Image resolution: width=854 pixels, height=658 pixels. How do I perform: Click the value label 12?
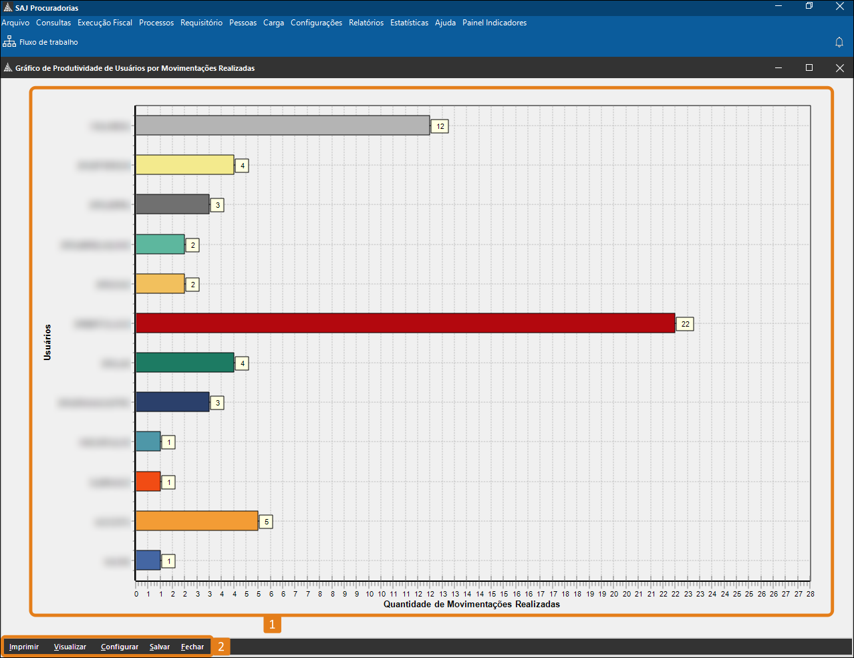coord(440,126)
